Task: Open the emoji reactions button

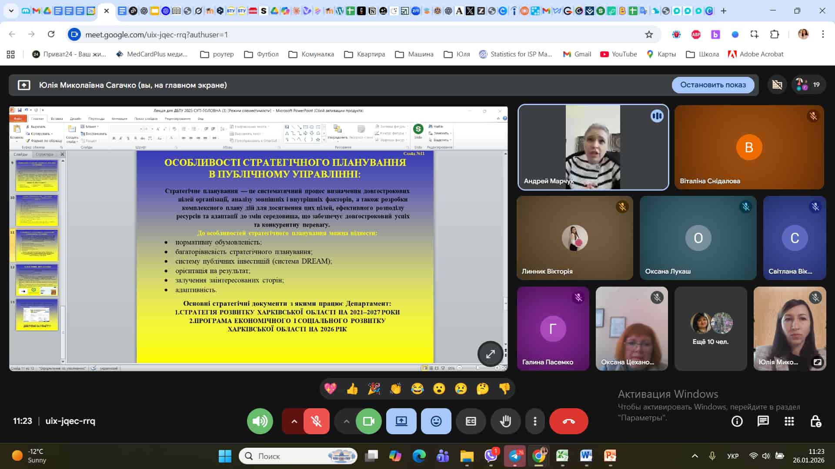Action: click(436, 421)
